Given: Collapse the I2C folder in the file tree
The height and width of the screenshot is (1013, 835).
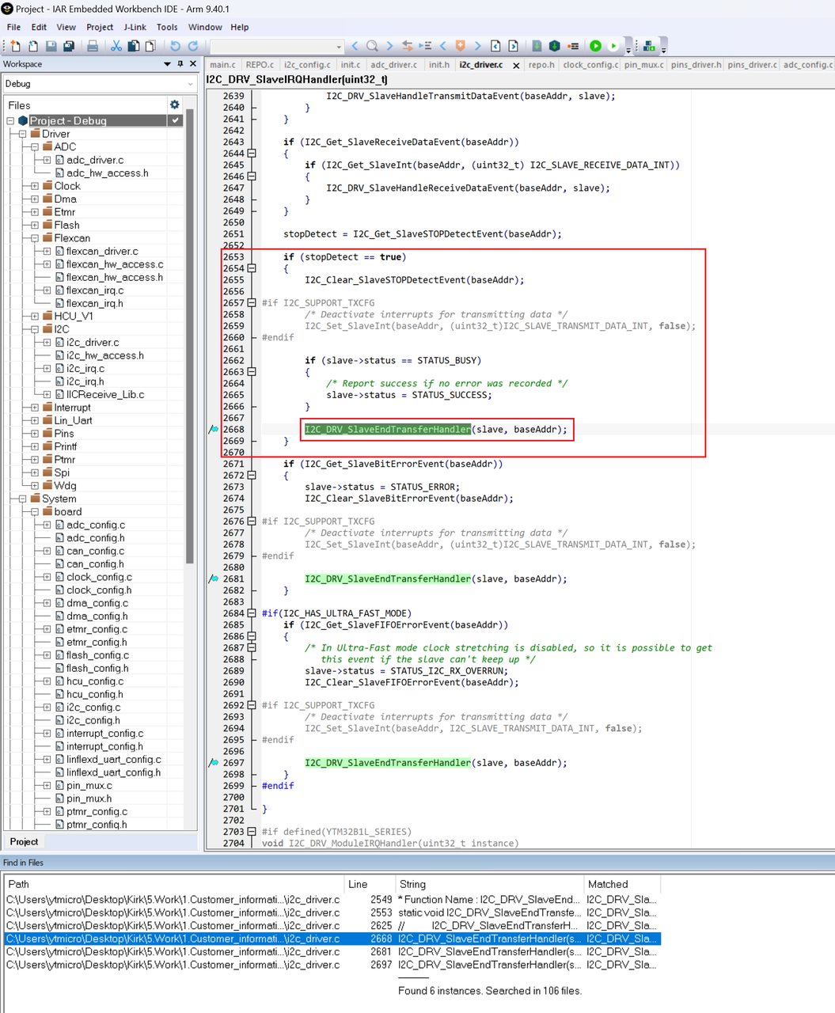Looking at the screenshot, I should [x=33, y=328].
